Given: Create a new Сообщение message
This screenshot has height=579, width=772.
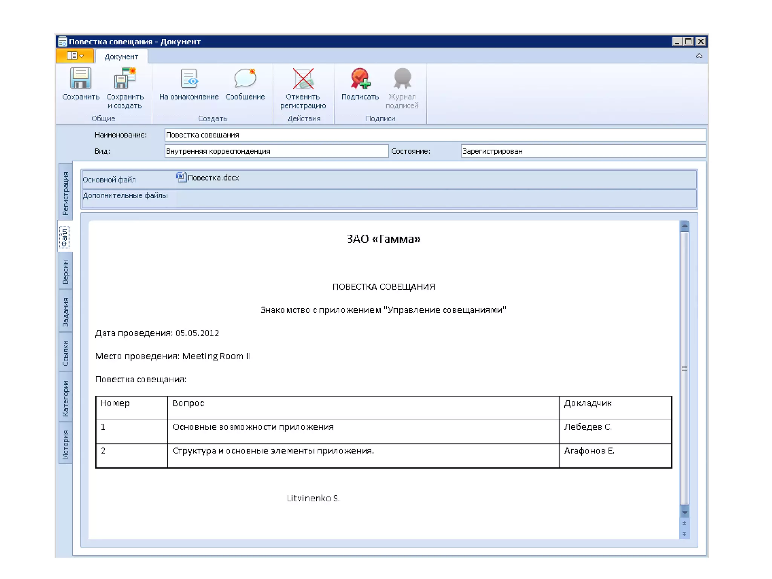Looking at the screenshot, I should click(x=245, y=79).
